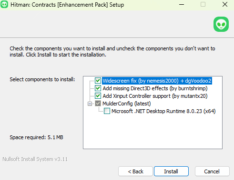
Task: Select the Widescreen fix + dgVoodoo2 item
Action: 157,81
